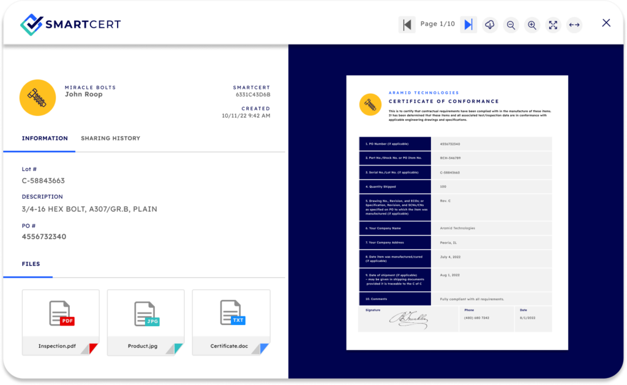Viewport: 627px width, 385px height.
Task: Click the shipment date Aug 1, 2022
Action: [x=450, y=275]
